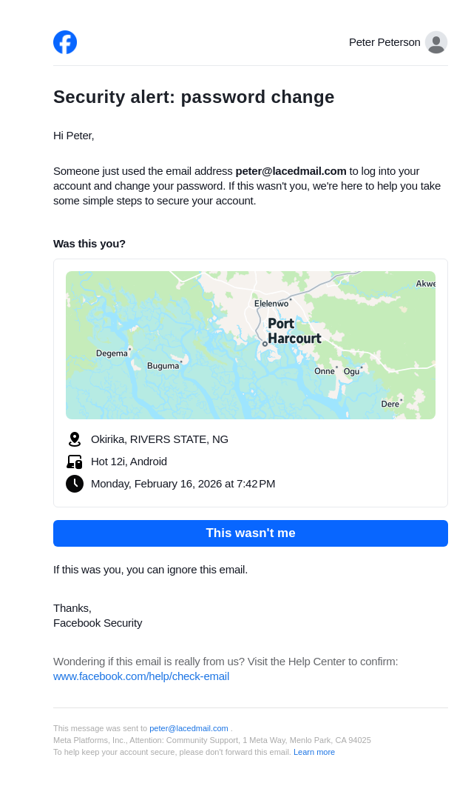This screenshot has width=454, height=786.
Task: Click the Okirika, RIVERS STATE, NG text
Action: click(x=160, y=439)
